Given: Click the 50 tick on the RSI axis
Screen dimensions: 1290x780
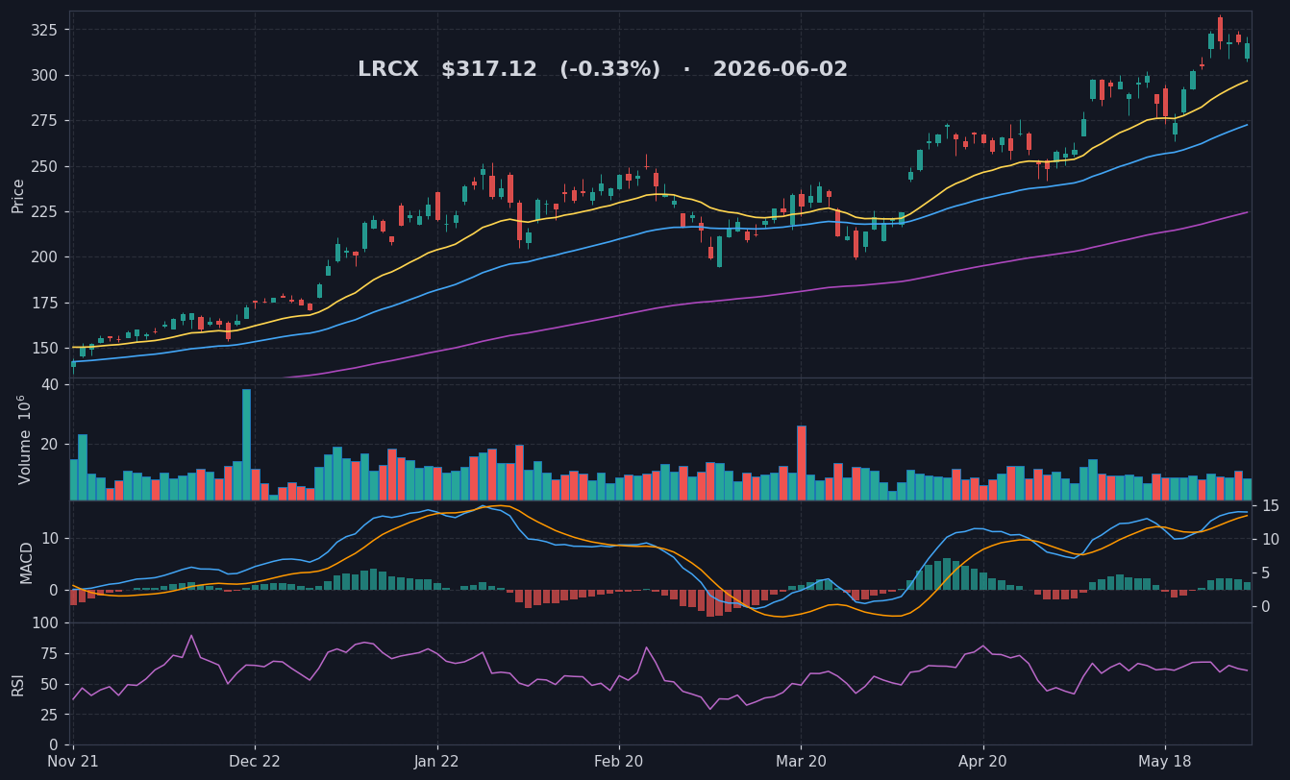Looking at the screenshot, I should [49, 685].
